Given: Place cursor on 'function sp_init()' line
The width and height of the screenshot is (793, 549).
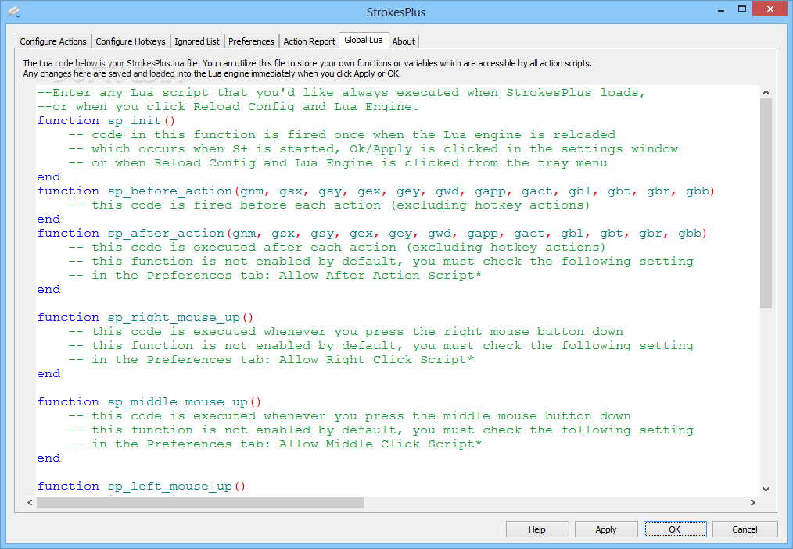Looking at the screenshot, I should click(x=106, y=121).
